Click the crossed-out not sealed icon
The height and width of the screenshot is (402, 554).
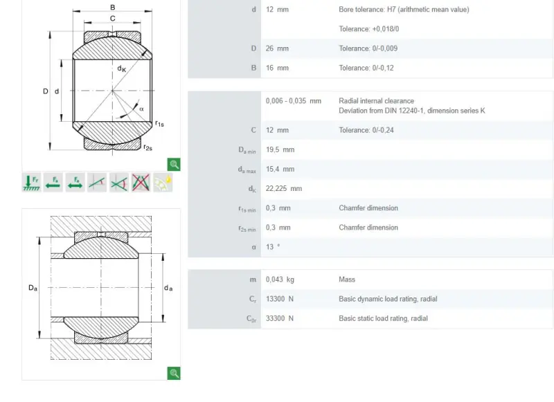pyautogui.click(x=141, y=183)
